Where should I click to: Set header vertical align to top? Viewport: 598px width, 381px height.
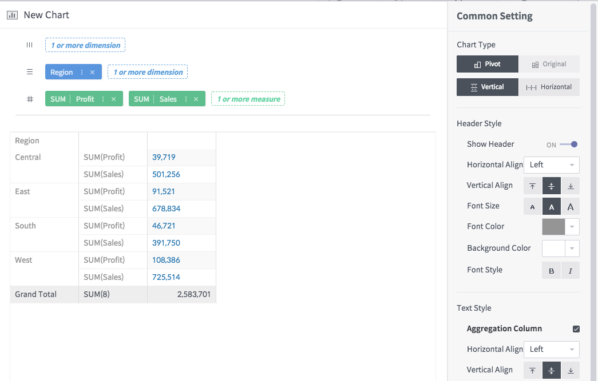[x=532, y=186]
